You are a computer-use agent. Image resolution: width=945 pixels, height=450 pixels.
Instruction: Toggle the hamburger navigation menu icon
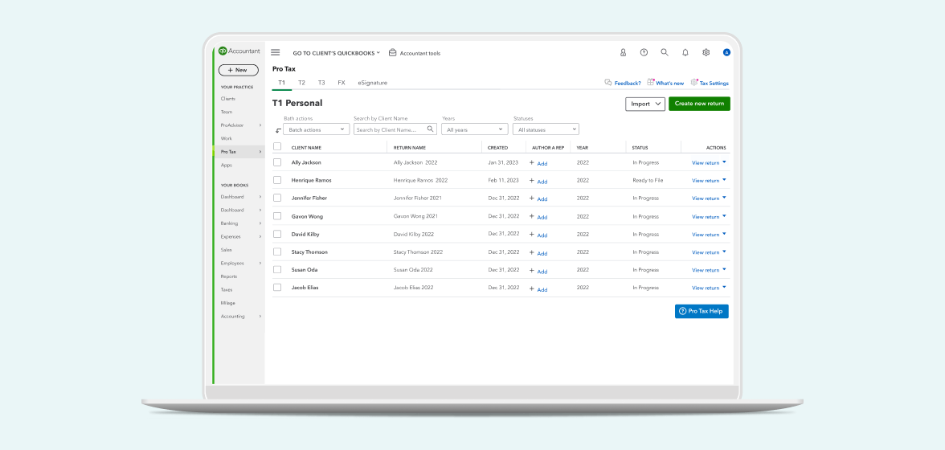(276, 52)
